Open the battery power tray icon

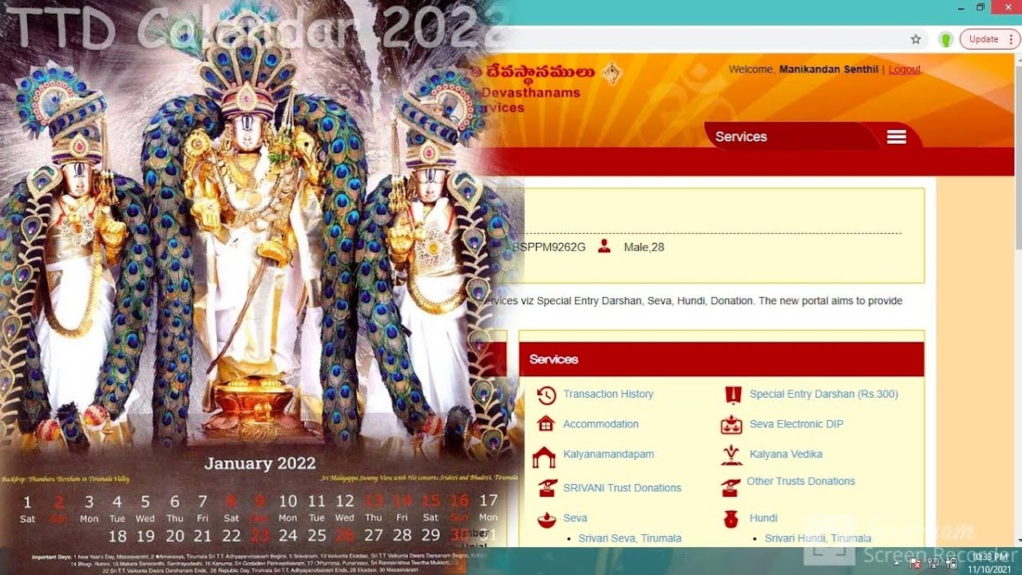[x=951, y=563]
